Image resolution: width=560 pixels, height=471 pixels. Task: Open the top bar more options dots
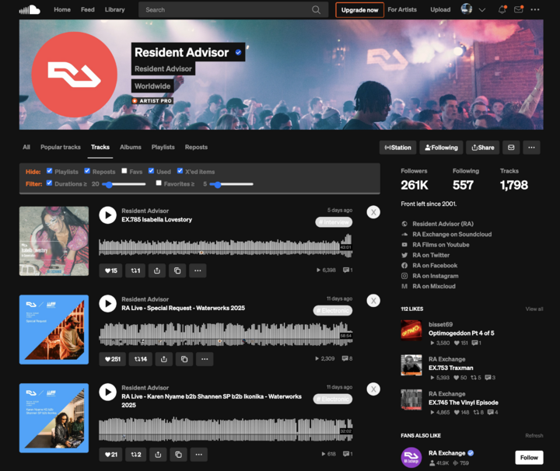[535, 9]
